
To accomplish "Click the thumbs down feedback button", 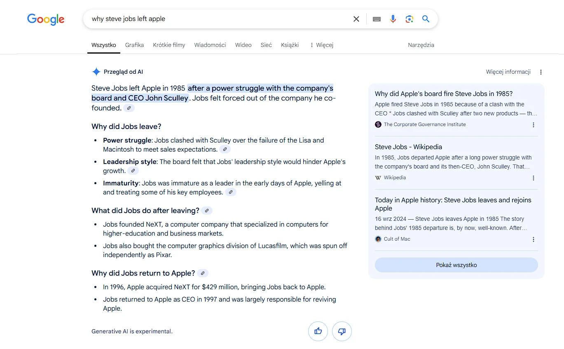I will (x=342, y=331).
